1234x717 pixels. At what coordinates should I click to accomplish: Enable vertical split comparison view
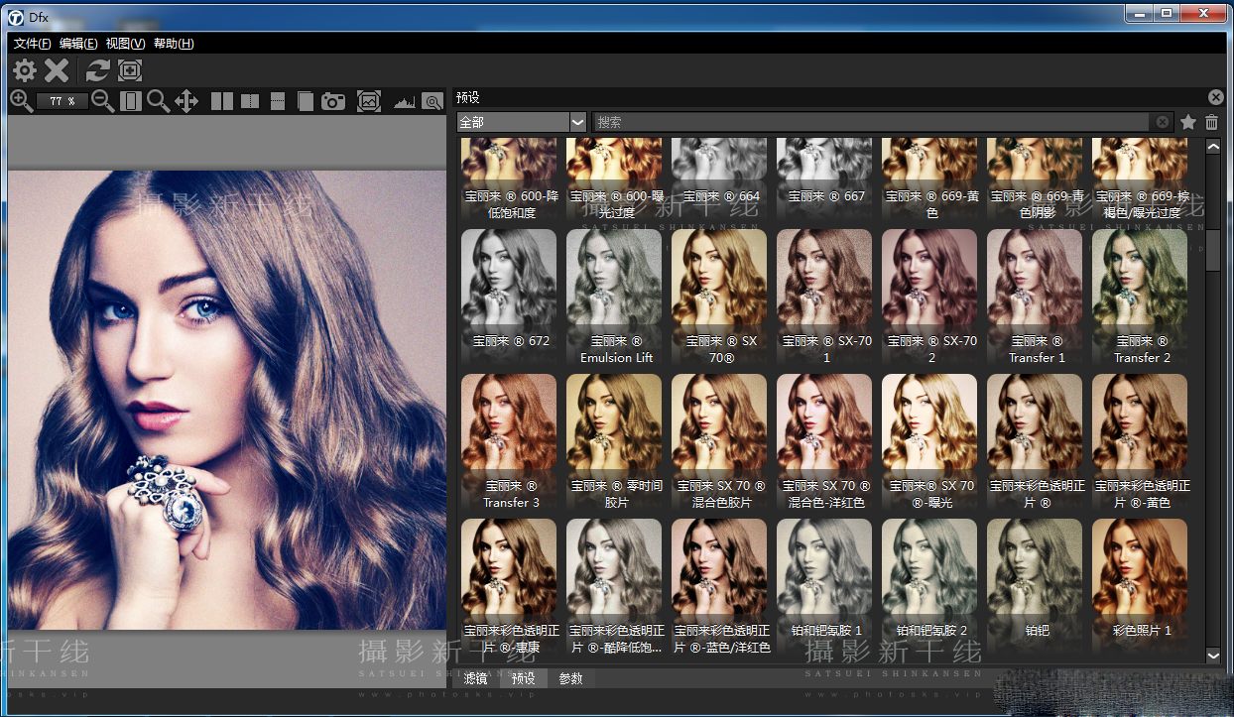[x=250, y=101]
